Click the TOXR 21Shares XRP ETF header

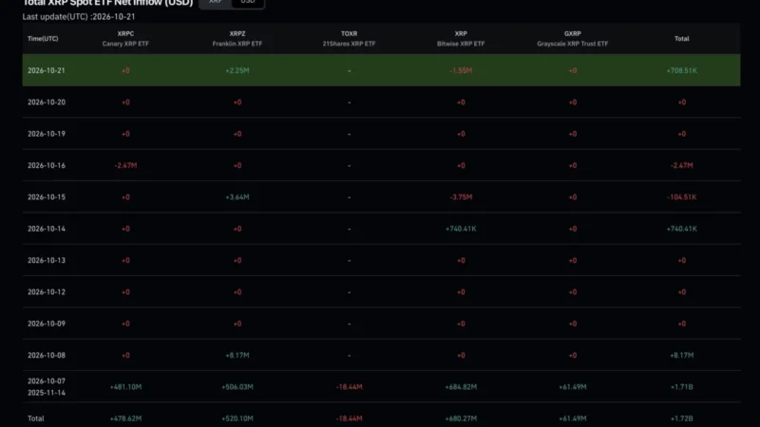[349, 39]
